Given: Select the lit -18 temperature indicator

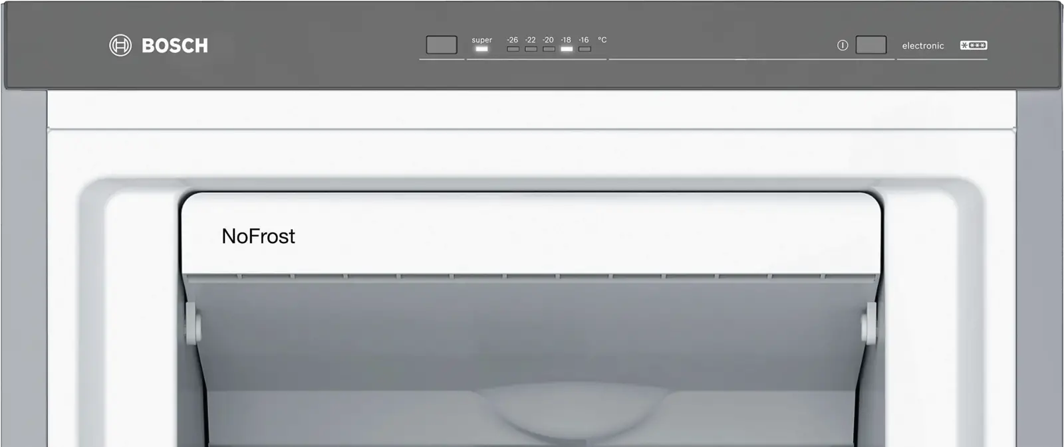Looking at the screenshot, I should click(x=567, y=49).
